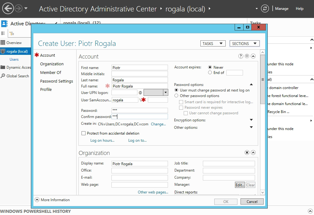The width and height of the screenshot is (314, 215).
Task: Click the Middle initials field
Action: 140,74
